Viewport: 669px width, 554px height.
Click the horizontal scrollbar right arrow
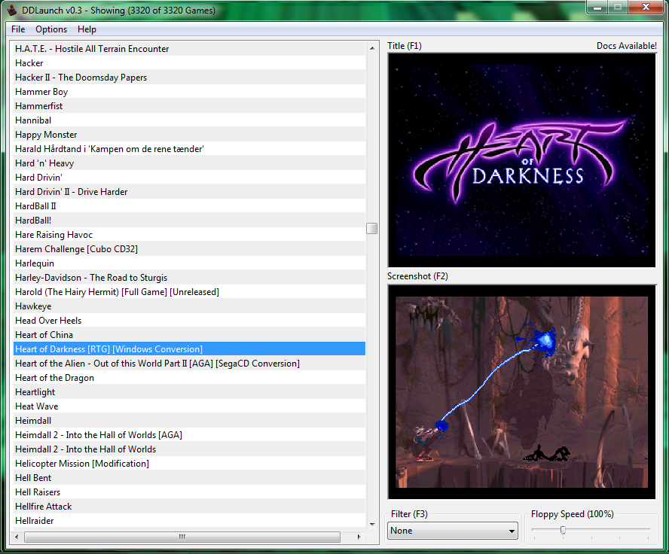359,537
